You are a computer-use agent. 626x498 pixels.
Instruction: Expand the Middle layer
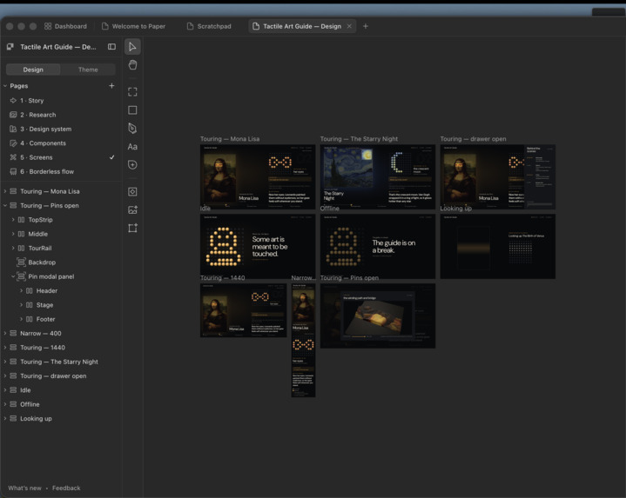[x=13, y=234]
